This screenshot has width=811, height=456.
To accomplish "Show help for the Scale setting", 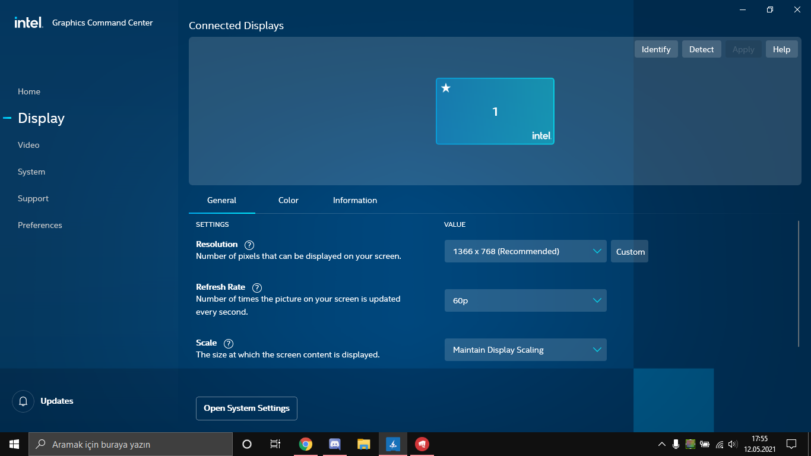I will click(229, 343).
